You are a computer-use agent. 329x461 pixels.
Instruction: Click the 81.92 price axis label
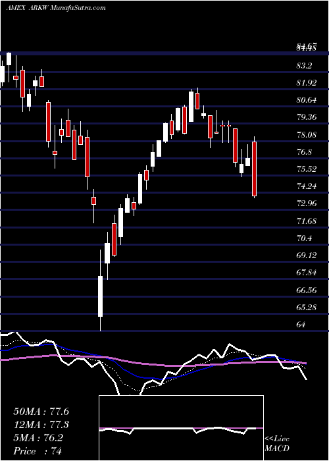point(307,83)
